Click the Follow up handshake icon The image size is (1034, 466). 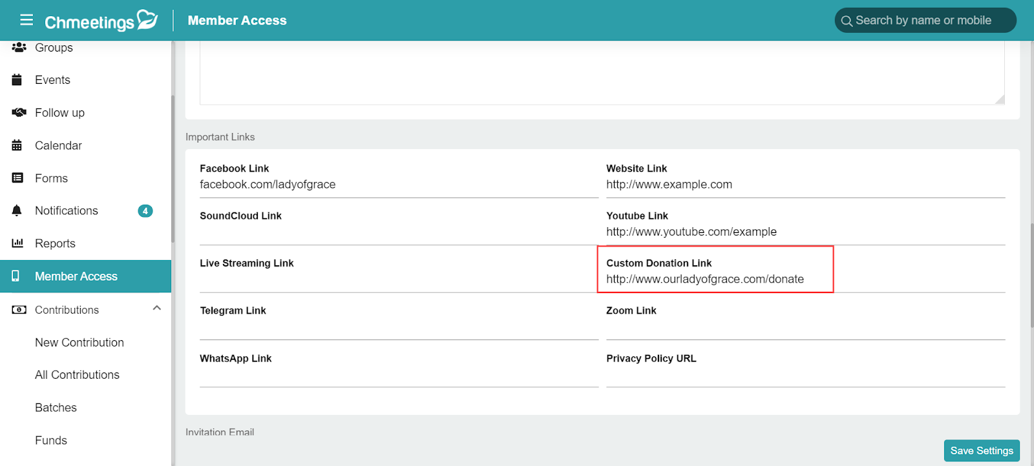pyautogui.click(x=19, y=113)
